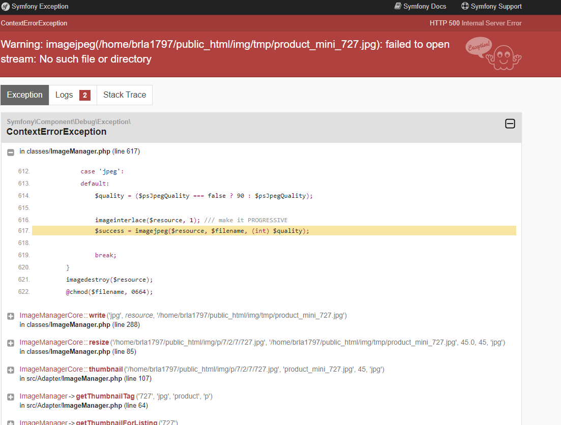Open Symfony Docs book icon
This screenshot has width=561, height=425.
[398, 6]
